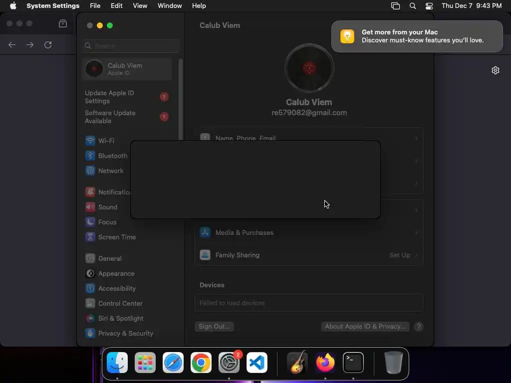511x383 pixels.
Task: Open the Sound speaker icon
Action: (90, 207)
